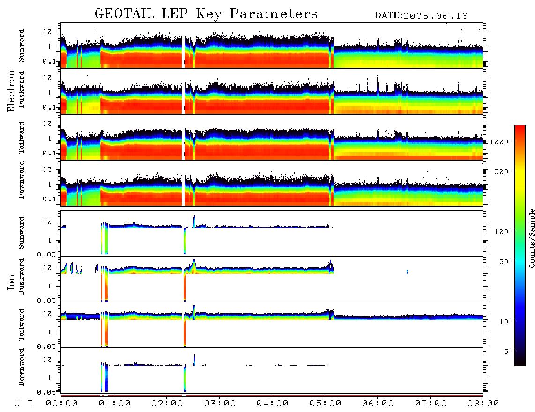Viewport: 535px width, 412px height.
Task: Click the "08:00" time tick label
Action: 483,404
